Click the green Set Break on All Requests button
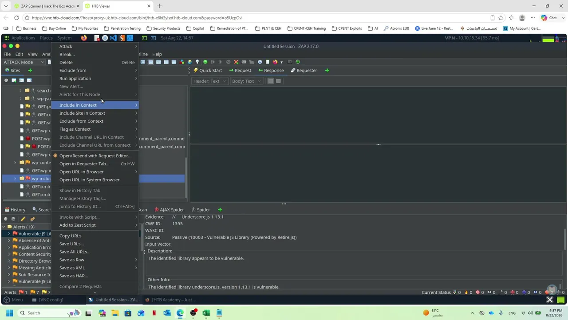Screen dimensions: 568x320 [x=205, y=62]
